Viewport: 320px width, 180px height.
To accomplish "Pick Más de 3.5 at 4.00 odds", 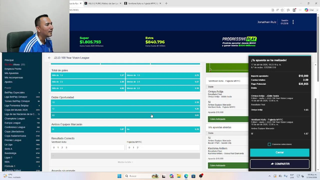I will point(88,88).
